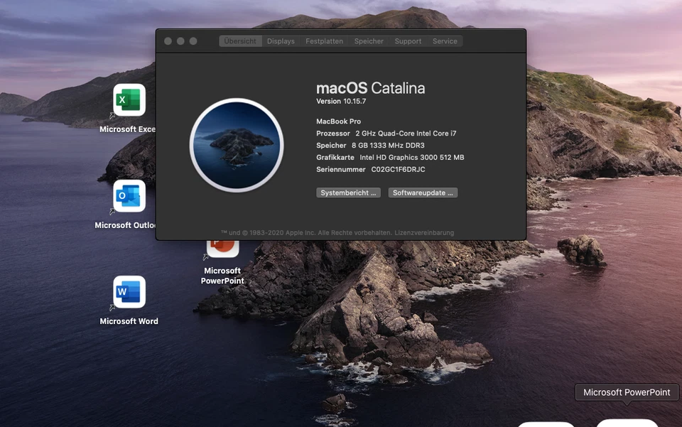Viewport: 682px width, 427px height.
Task: Select the Festplatten tab
Action: [324, 41]
